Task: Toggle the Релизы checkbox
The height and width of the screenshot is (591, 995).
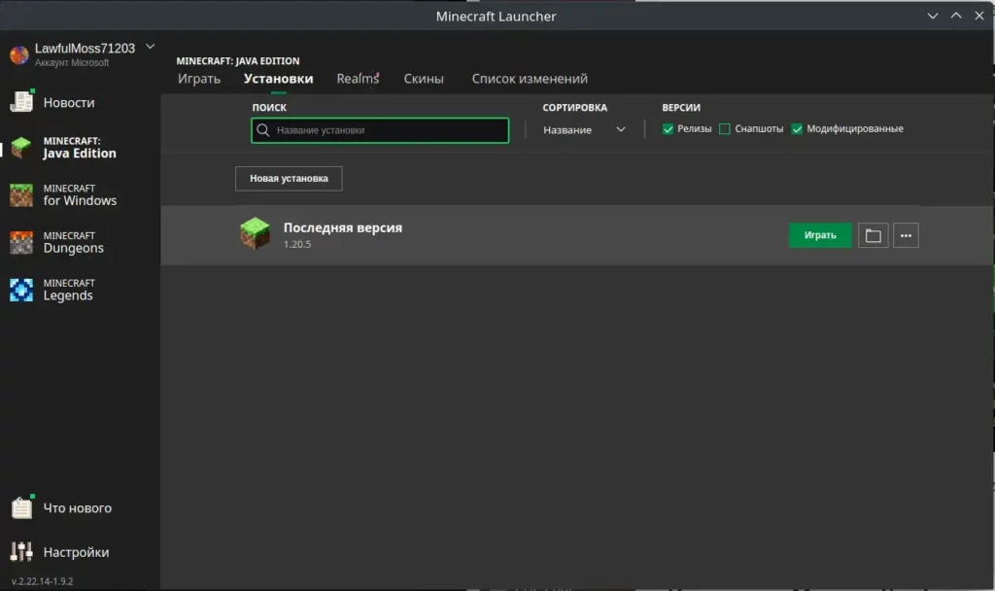Action: click(x=668, y=129)
